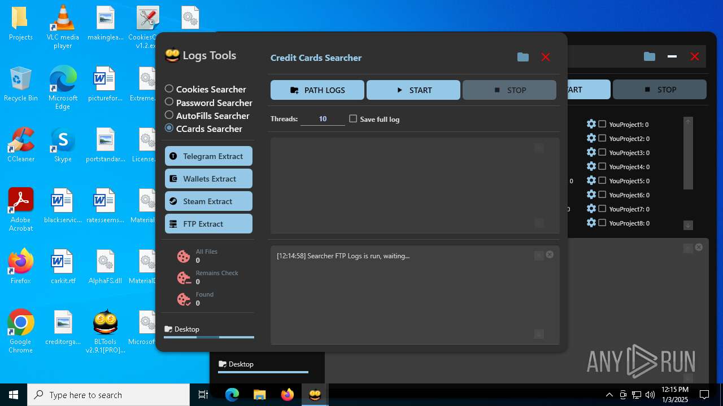The height and width of the screenshot is (406, 723).
Task: Show hidden system tray icons
Action: [x=609, y=395]
